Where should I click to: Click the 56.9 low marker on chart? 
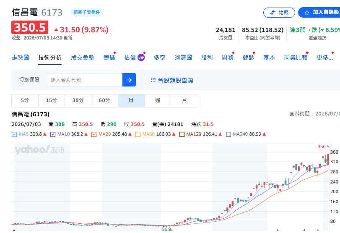(x=166, y=229)
